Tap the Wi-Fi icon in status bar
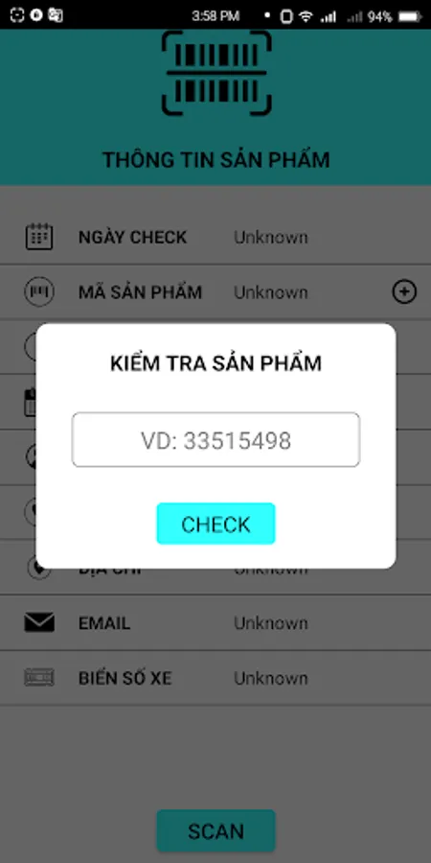The image size is (431, 863). coord(306,16)
